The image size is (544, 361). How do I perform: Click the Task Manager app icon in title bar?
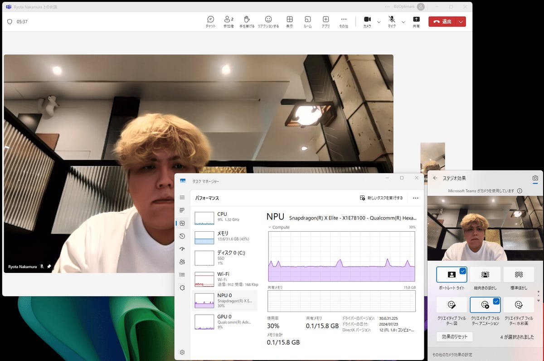[183, 181]
